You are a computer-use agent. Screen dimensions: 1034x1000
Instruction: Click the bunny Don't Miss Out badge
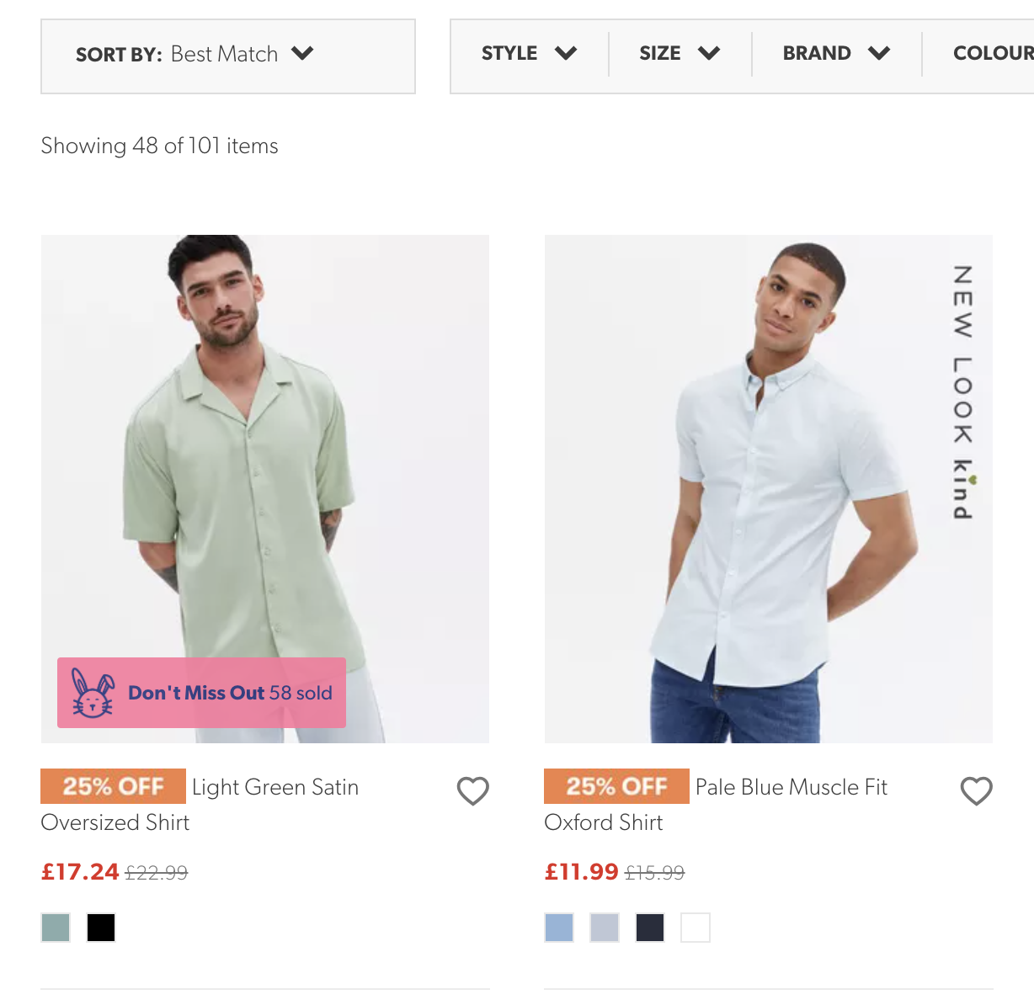click(x=201, y=693)
